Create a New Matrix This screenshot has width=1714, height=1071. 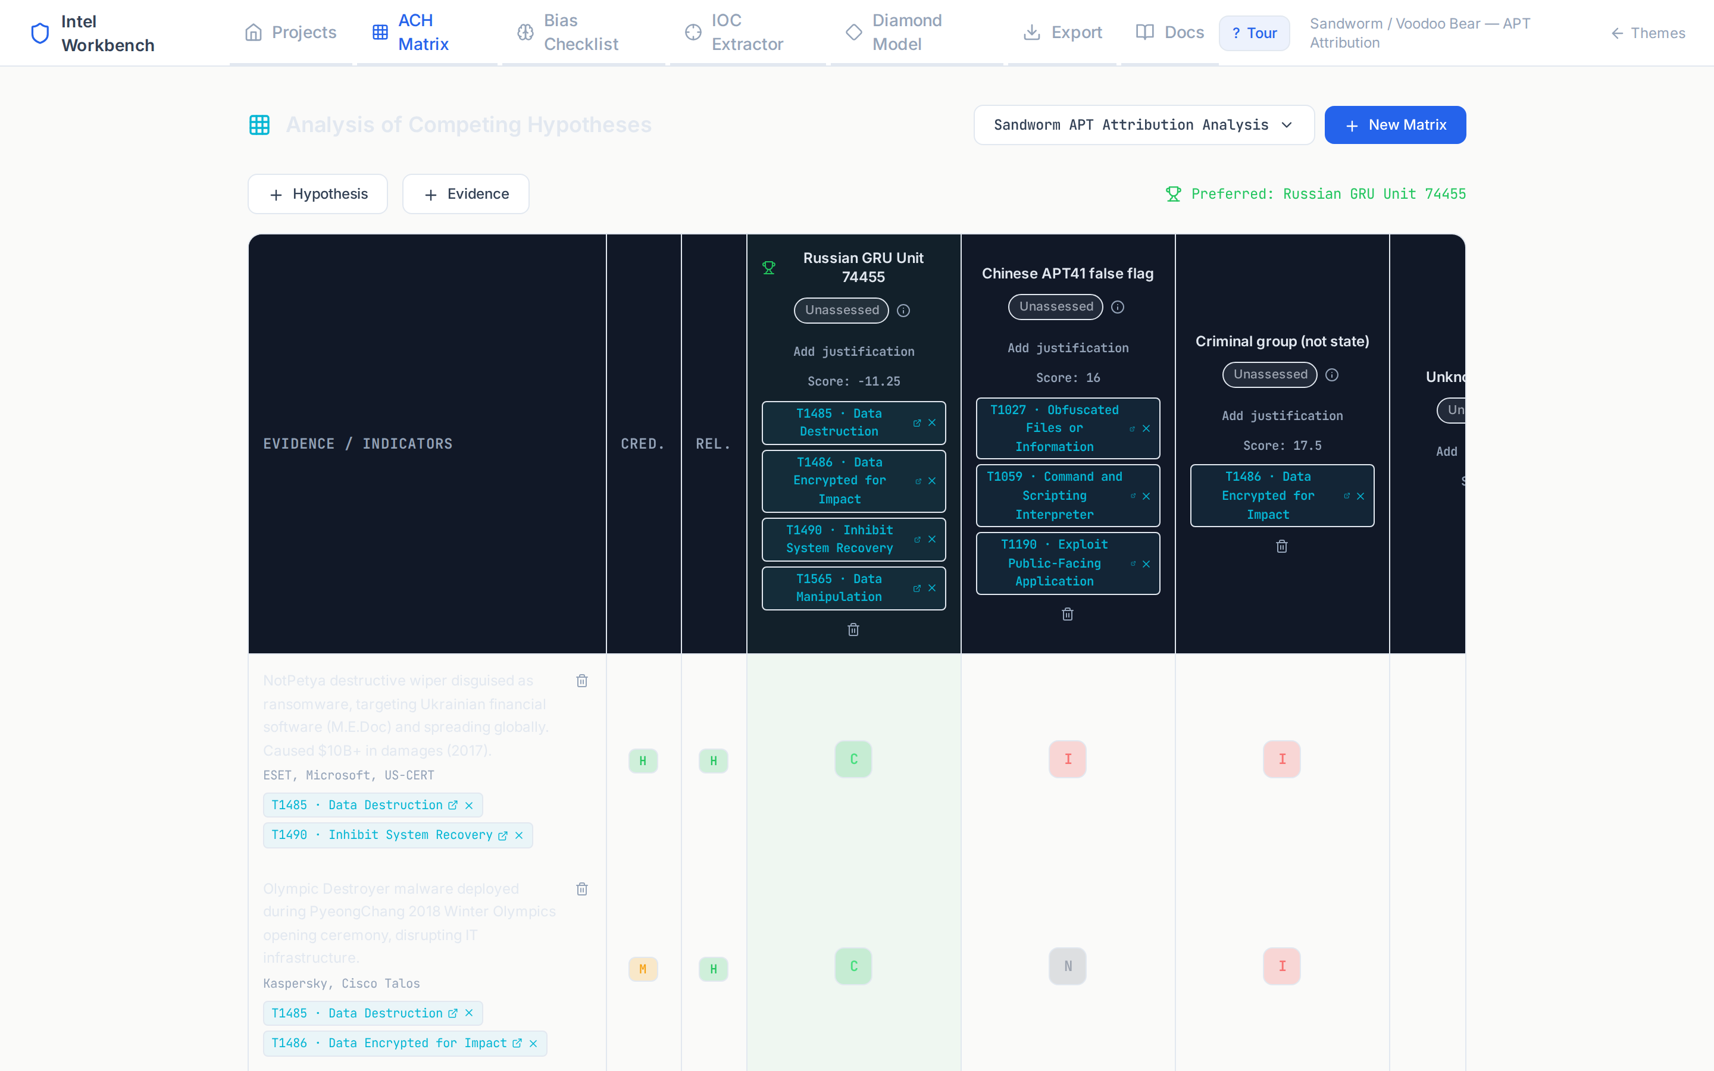pos(1395,126)
